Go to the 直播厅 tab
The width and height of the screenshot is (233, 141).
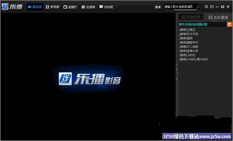click(70, 7)
